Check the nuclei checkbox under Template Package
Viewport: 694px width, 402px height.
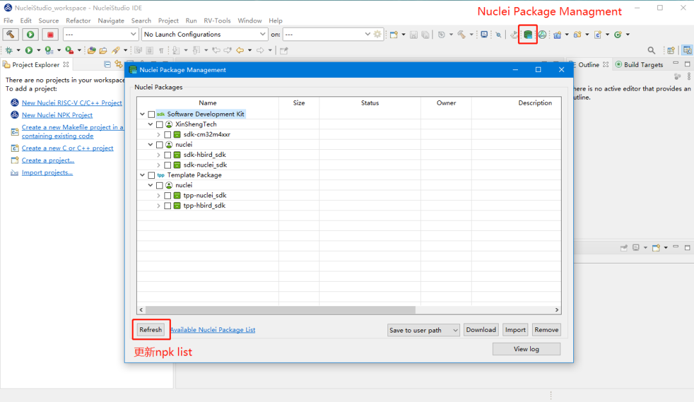pyautogui.click(x=159, y=185)
